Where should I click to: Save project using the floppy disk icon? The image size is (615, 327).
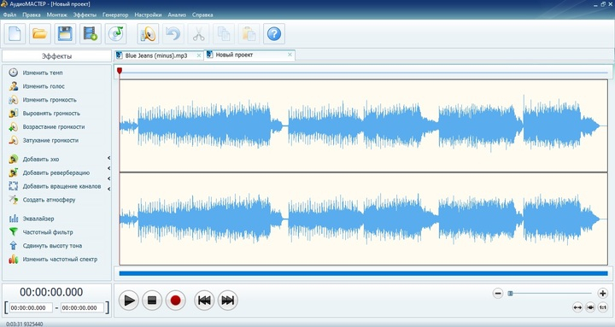click(65, 33)
